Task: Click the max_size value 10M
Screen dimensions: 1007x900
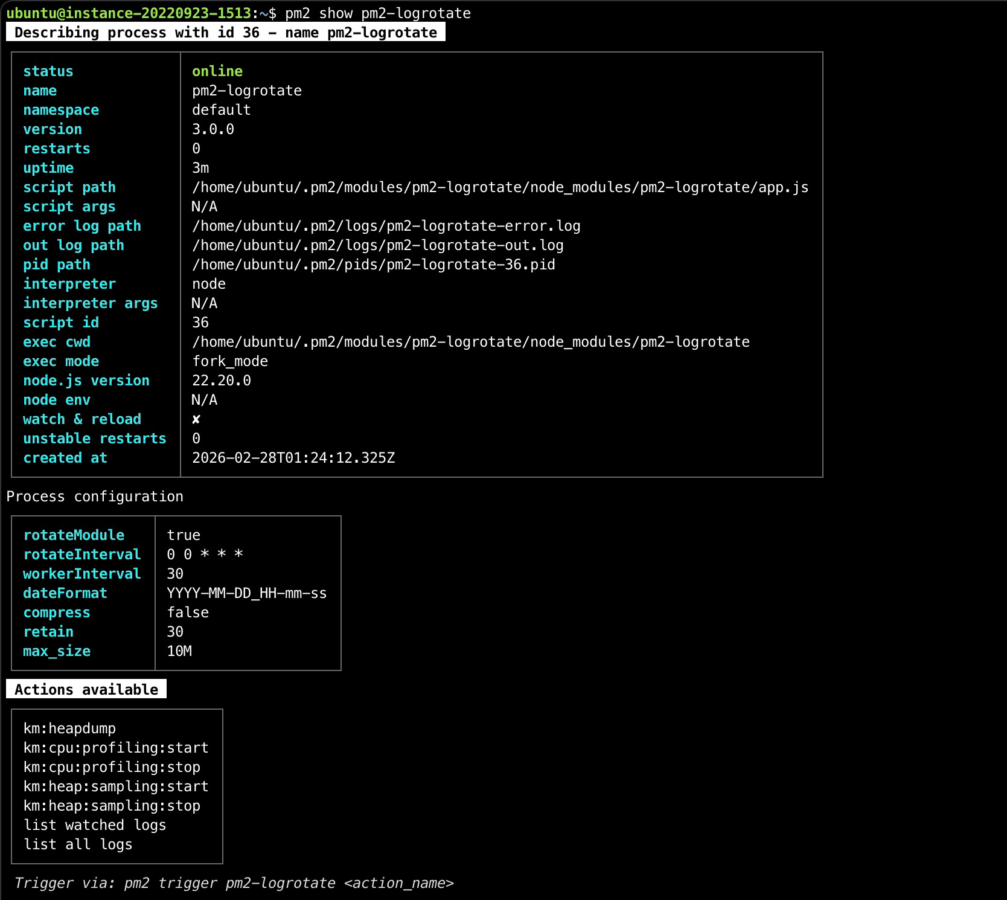Action: coord(179,651)
